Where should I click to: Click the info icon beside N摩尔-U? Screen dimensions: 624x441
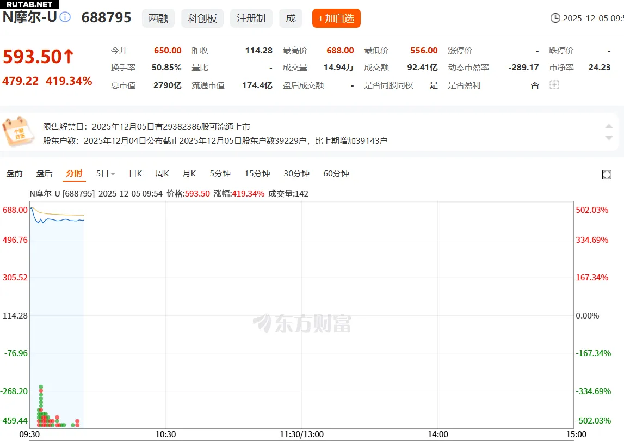65,17
